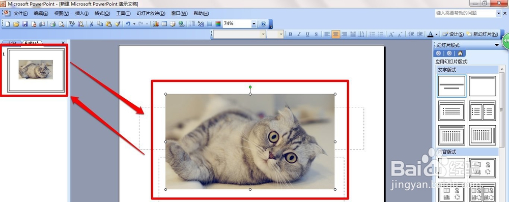Open the 编辑(E) menu
This screenshot has width=509, height=202.
[41, 13]
